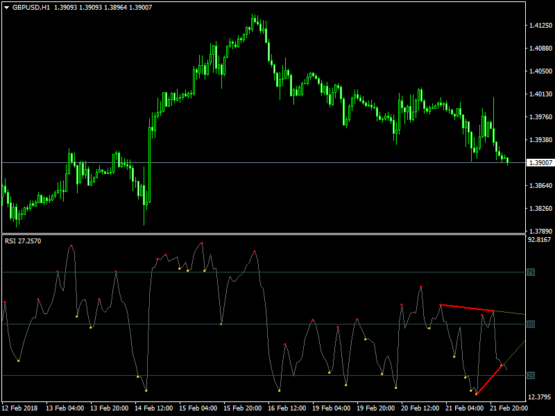
Task: Open the chart menu triangle beside GBPUSD,H1
Action: (x=6, y=7)
